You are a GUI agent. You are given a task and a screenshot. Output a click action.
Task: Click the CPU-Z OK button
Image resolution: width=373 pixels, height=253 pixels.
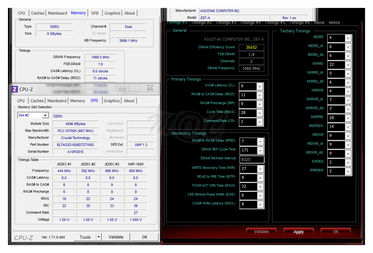pos(145,237)
